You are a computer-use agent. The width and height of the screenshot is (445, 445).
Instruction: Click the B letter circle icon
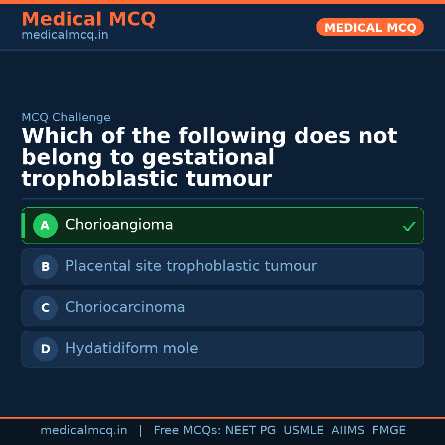(x=45, y=267)
